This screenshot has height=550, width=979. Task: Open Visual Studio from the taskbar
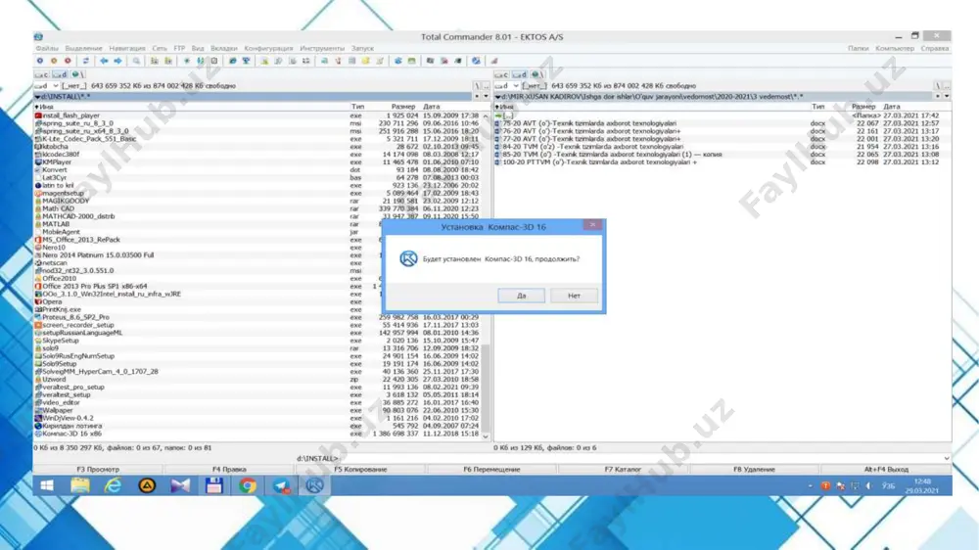coord(180,485)
